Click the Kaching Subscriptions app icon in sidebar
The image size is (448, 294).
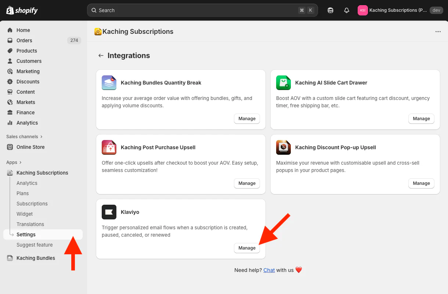(10, 173)
